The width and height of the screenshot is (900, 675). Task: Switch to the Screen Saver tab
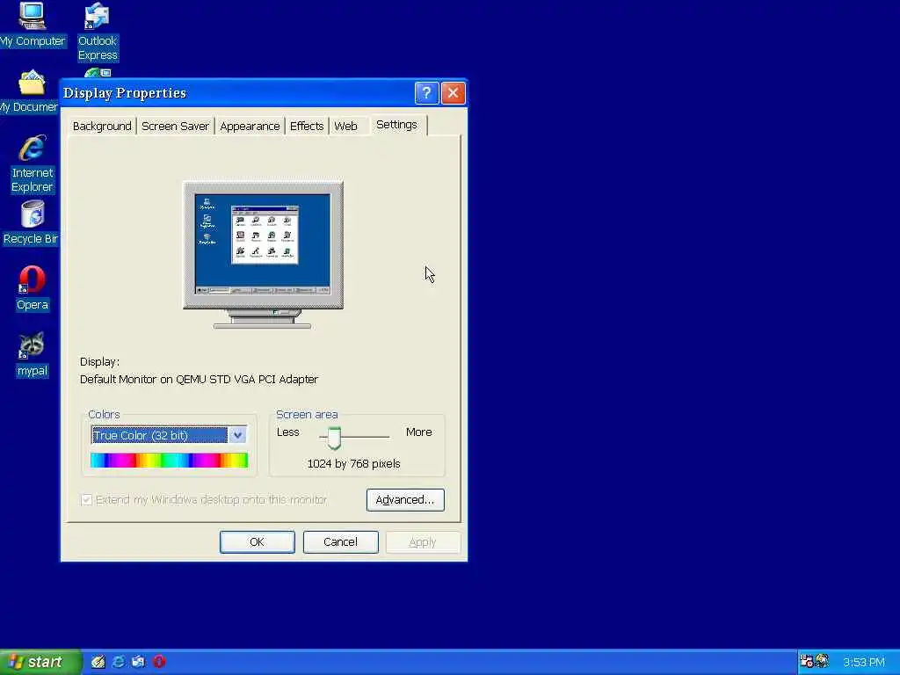tap(175, 127)
